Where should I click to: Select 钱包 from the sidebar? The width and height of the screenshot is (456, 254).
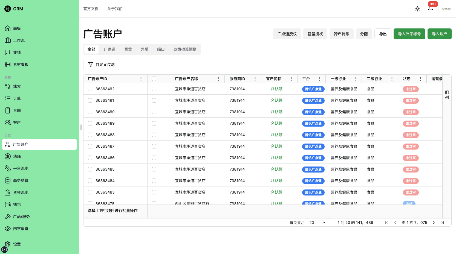coord(17,205)
